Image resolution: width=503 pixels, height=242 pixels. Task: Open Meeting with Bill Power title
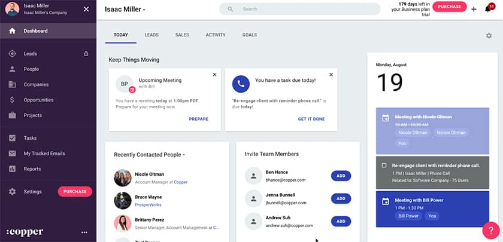pyautogui.click(x=419, y=200)
